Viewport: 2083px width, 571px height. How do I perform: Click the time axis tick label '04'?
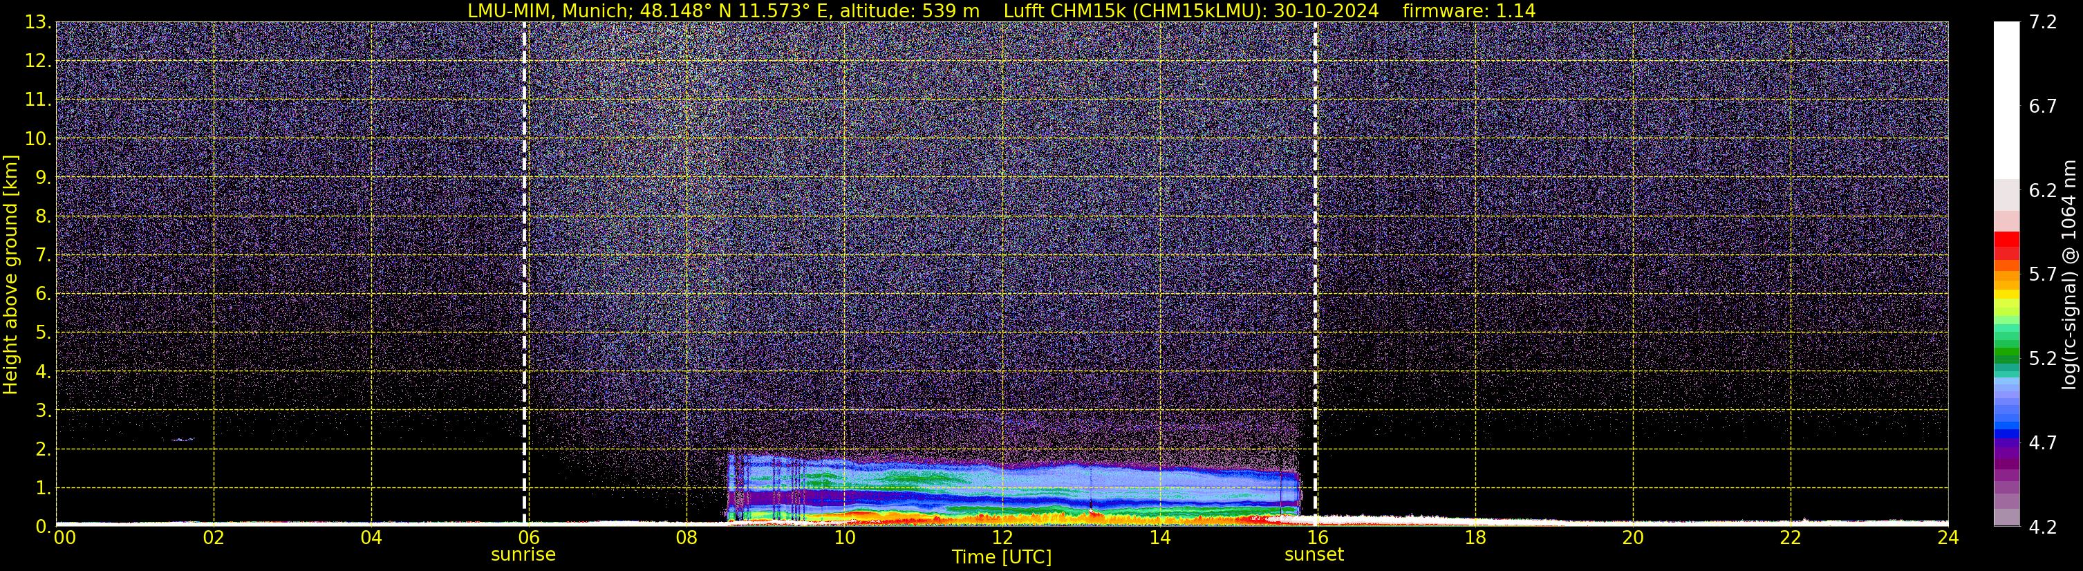pos(371,538)
